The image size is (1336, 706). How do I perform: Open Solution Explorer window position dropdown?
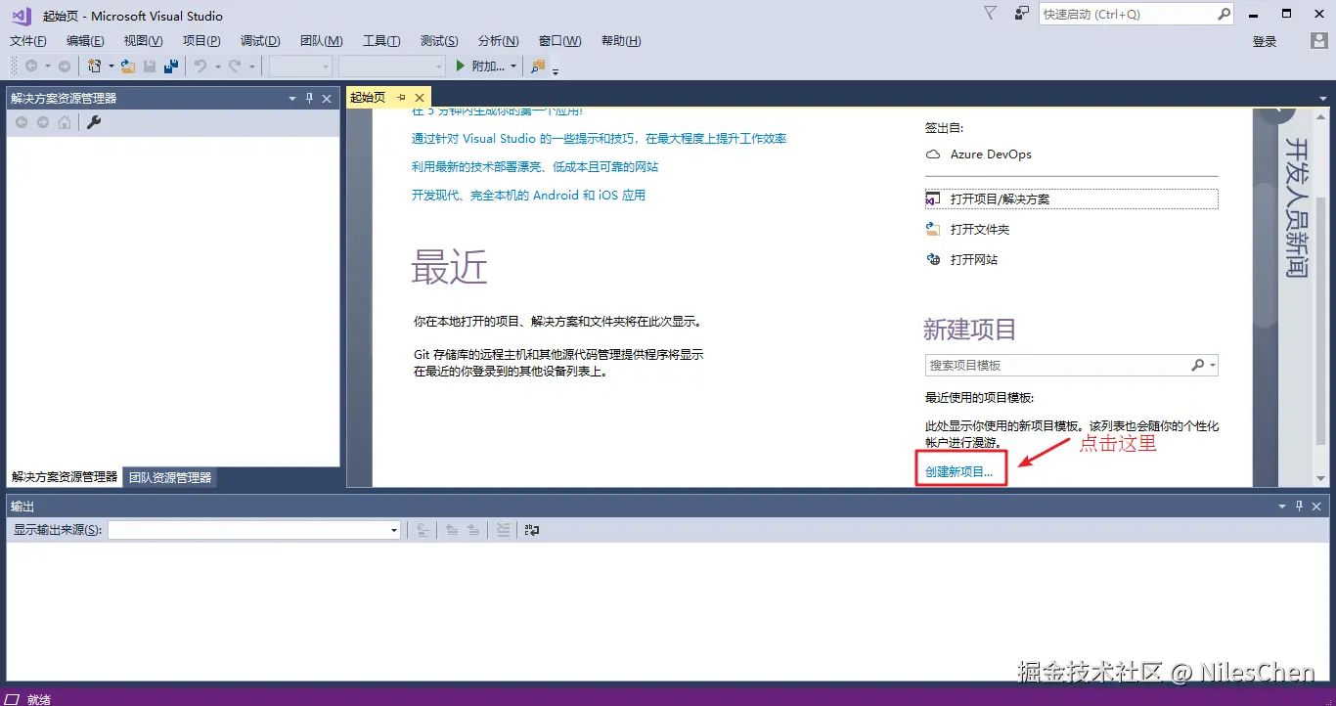[x=292, y=98]
